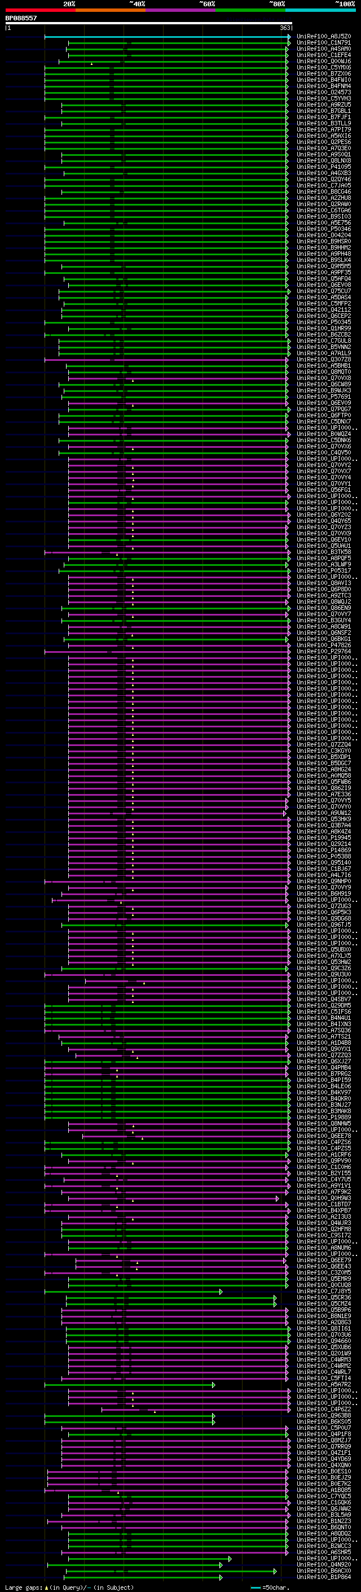
Task: Open hit UniRef100_A2ZHU8
Action: point(324,198)
